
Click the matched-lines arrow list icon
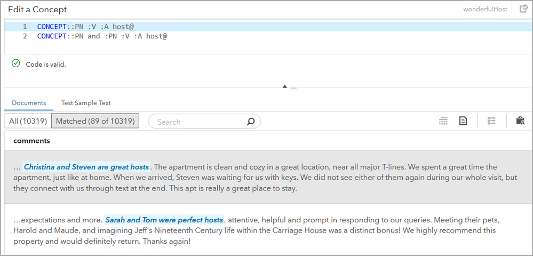pos(491,121)
